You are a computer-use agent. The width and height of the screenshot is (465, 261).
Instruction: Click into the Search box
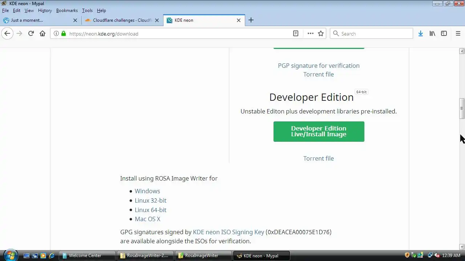pyautogui.click(x=371, y=34)
